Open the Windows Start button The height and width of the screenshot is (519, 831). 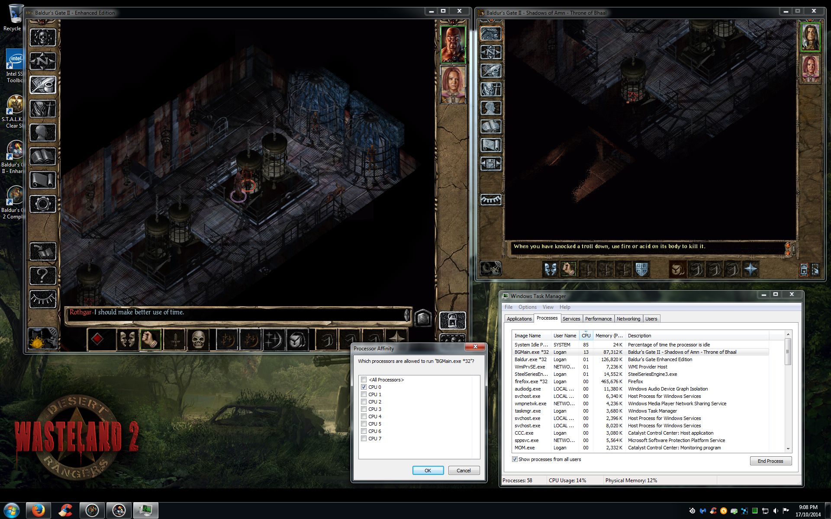point(12,511)
